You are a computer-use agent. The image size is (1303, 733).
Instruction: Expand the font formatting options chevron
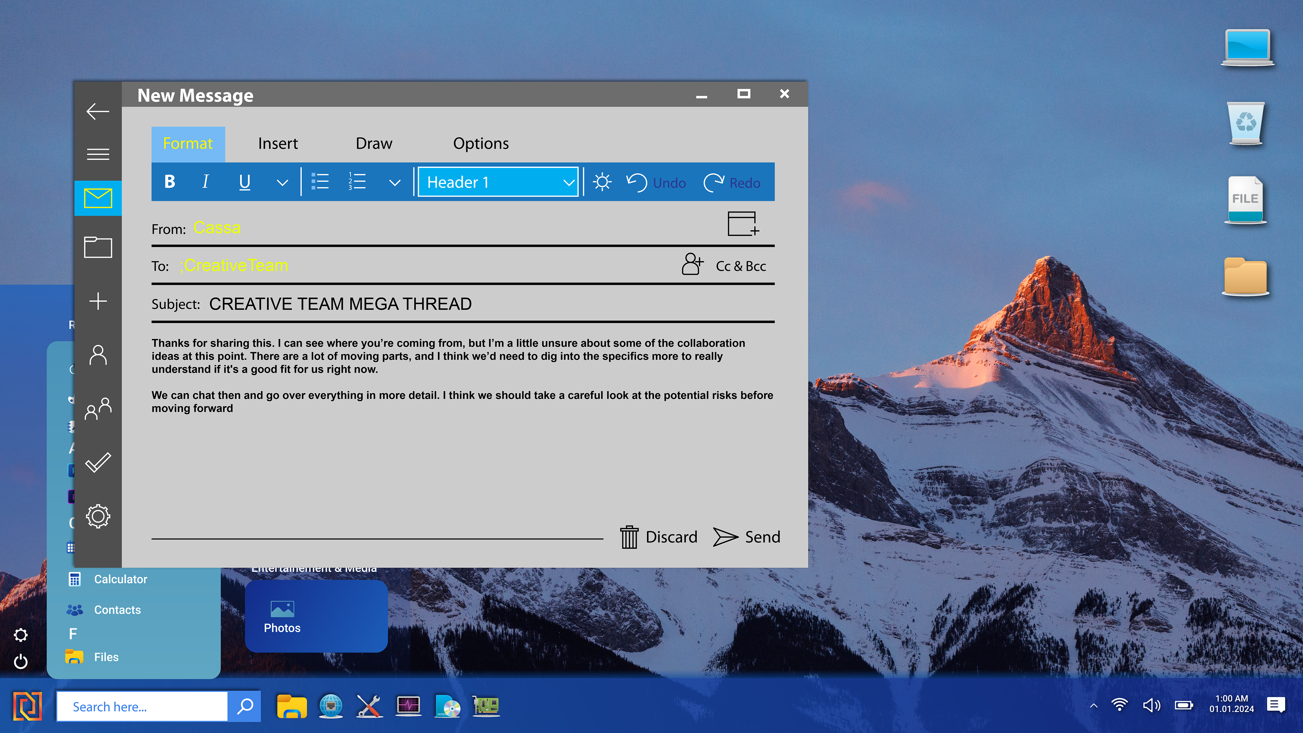pos(282,183)
